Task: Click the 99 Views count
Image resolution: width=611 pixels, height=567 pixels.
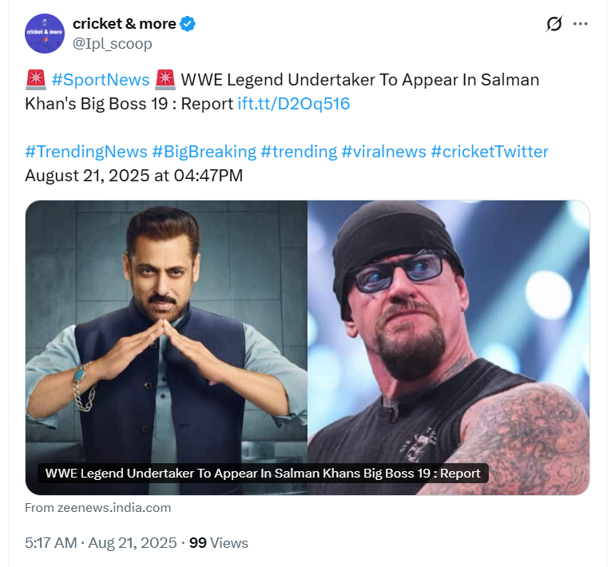Action: pyautogui.click(x=219, y=543)
